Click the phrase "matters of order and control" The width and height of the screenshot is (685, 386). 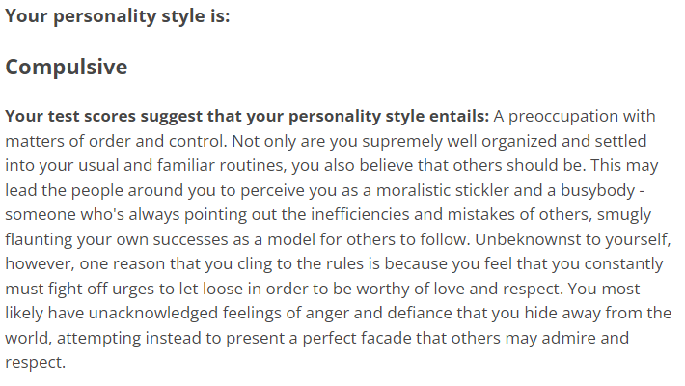pos(107,139)
